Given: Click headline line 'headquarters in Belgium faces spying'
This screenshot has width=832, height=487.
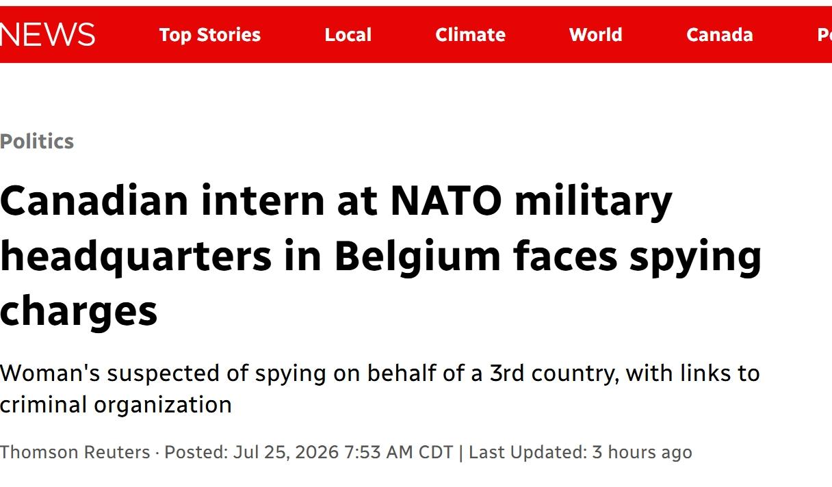Looking at the screenshot, I should tap(381, 258).
